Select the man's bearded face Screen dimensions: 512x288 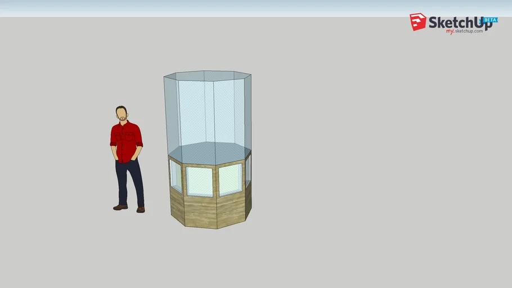point(122,114)
